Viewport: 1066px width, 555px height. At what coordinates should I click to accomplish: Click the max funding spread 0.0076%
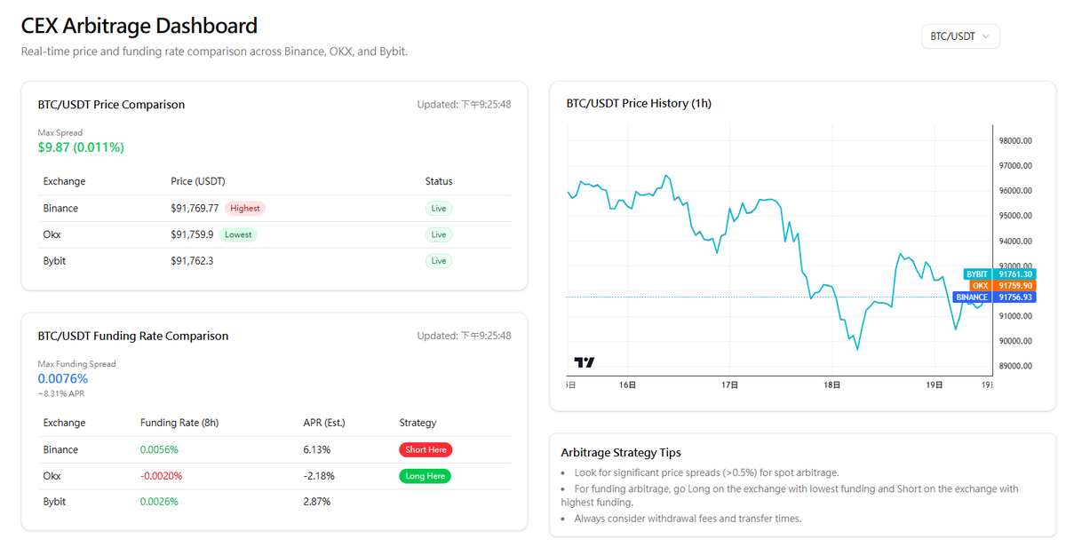[x=63, y=378]
